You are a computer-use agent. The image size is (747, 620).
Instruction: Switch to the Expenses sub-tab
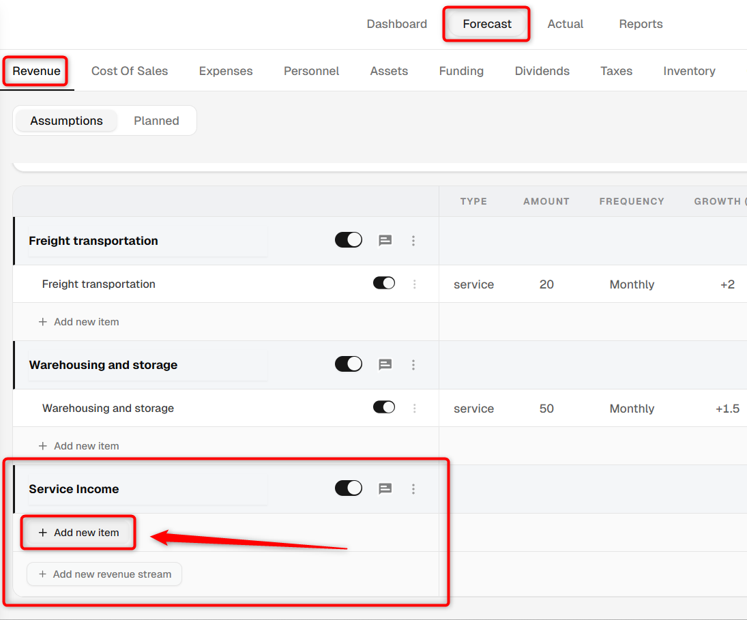(226, 71)
